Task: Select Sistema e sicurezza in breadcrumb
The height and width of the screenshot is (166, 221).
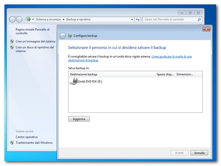Action: coord(48,19)
